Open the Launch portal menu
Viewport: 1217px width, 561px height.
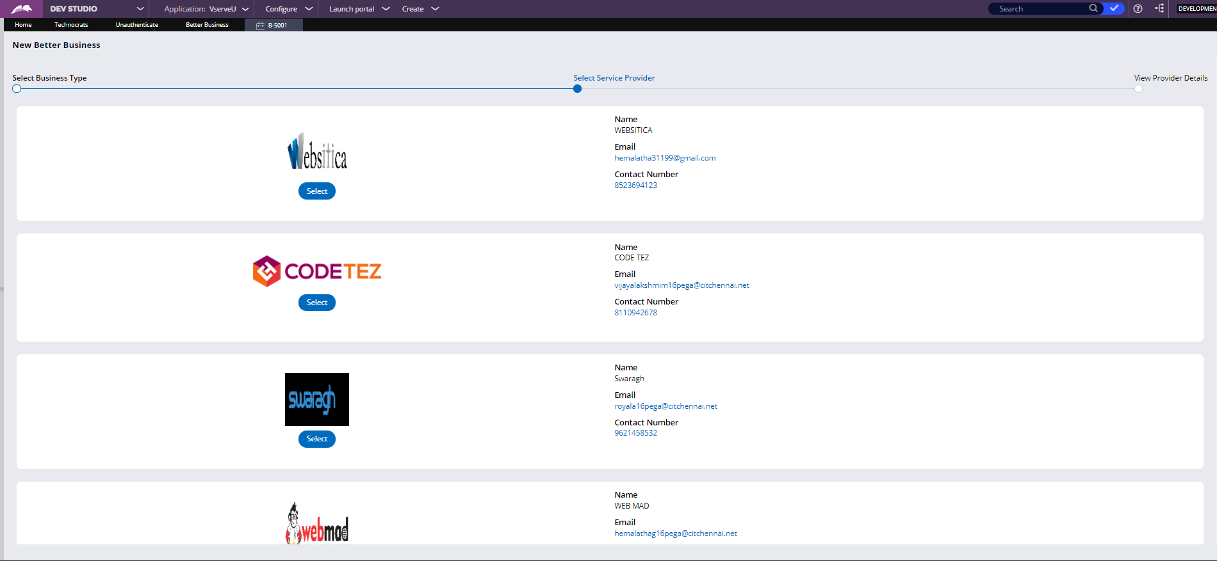359,9
